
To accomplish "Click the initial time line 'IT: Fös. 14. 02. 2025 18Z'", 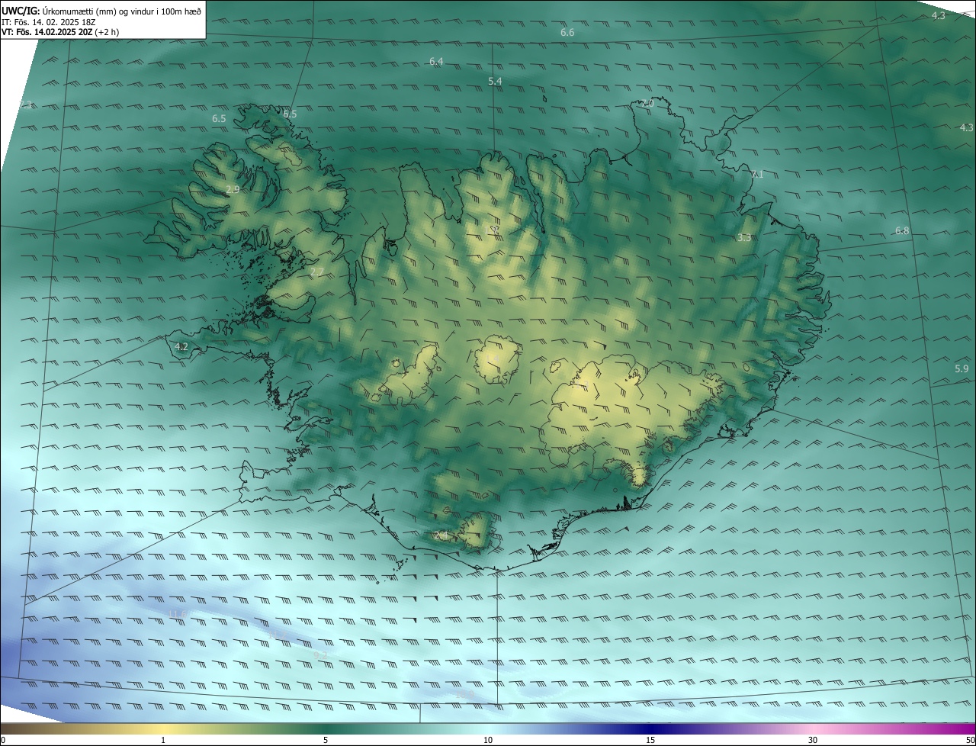I will pyautogui.click(x=49, y=22).
